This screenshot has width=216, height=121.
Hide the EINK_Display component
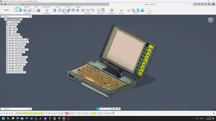[x=7, y=65]
